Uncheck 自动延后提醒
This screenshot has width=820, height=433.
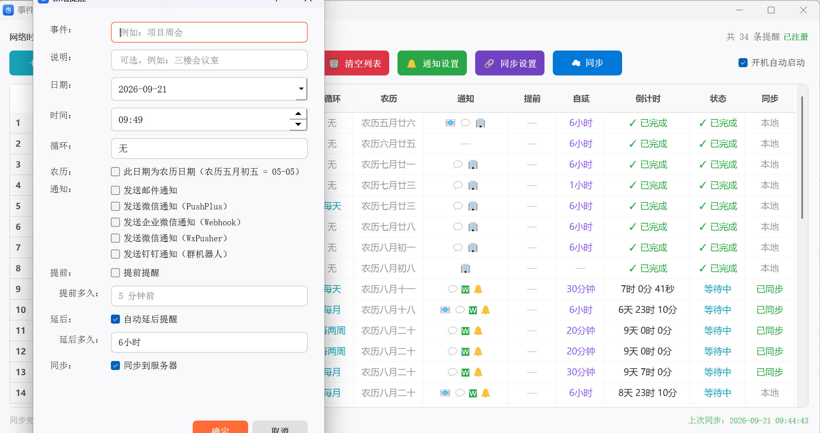[x=115, y=319]
